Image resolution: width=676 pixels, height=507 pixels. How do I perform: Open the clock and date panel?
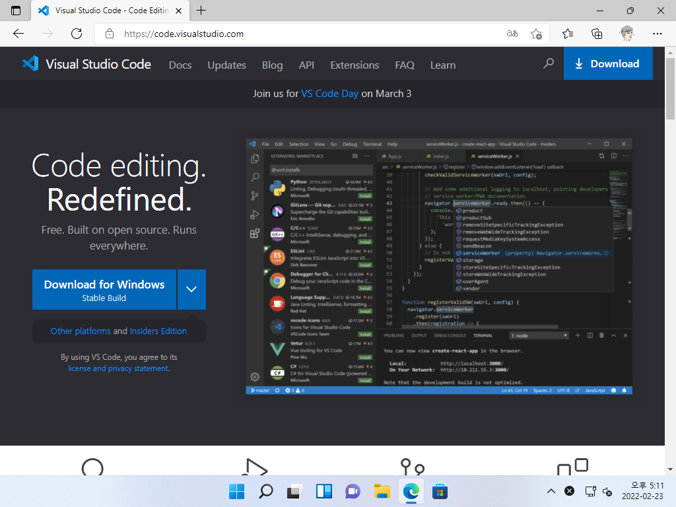tap(642, 491)
